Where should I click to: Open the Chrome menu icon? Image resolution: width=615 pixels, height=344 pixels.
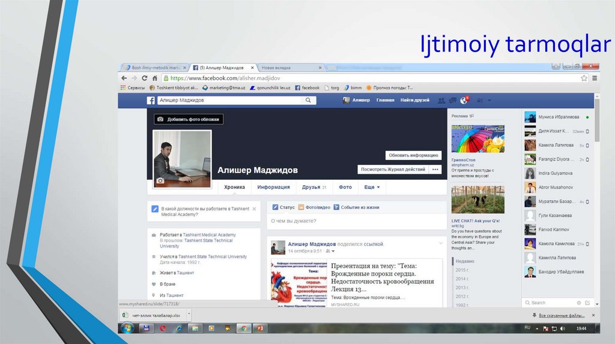[x=595, y=79]
